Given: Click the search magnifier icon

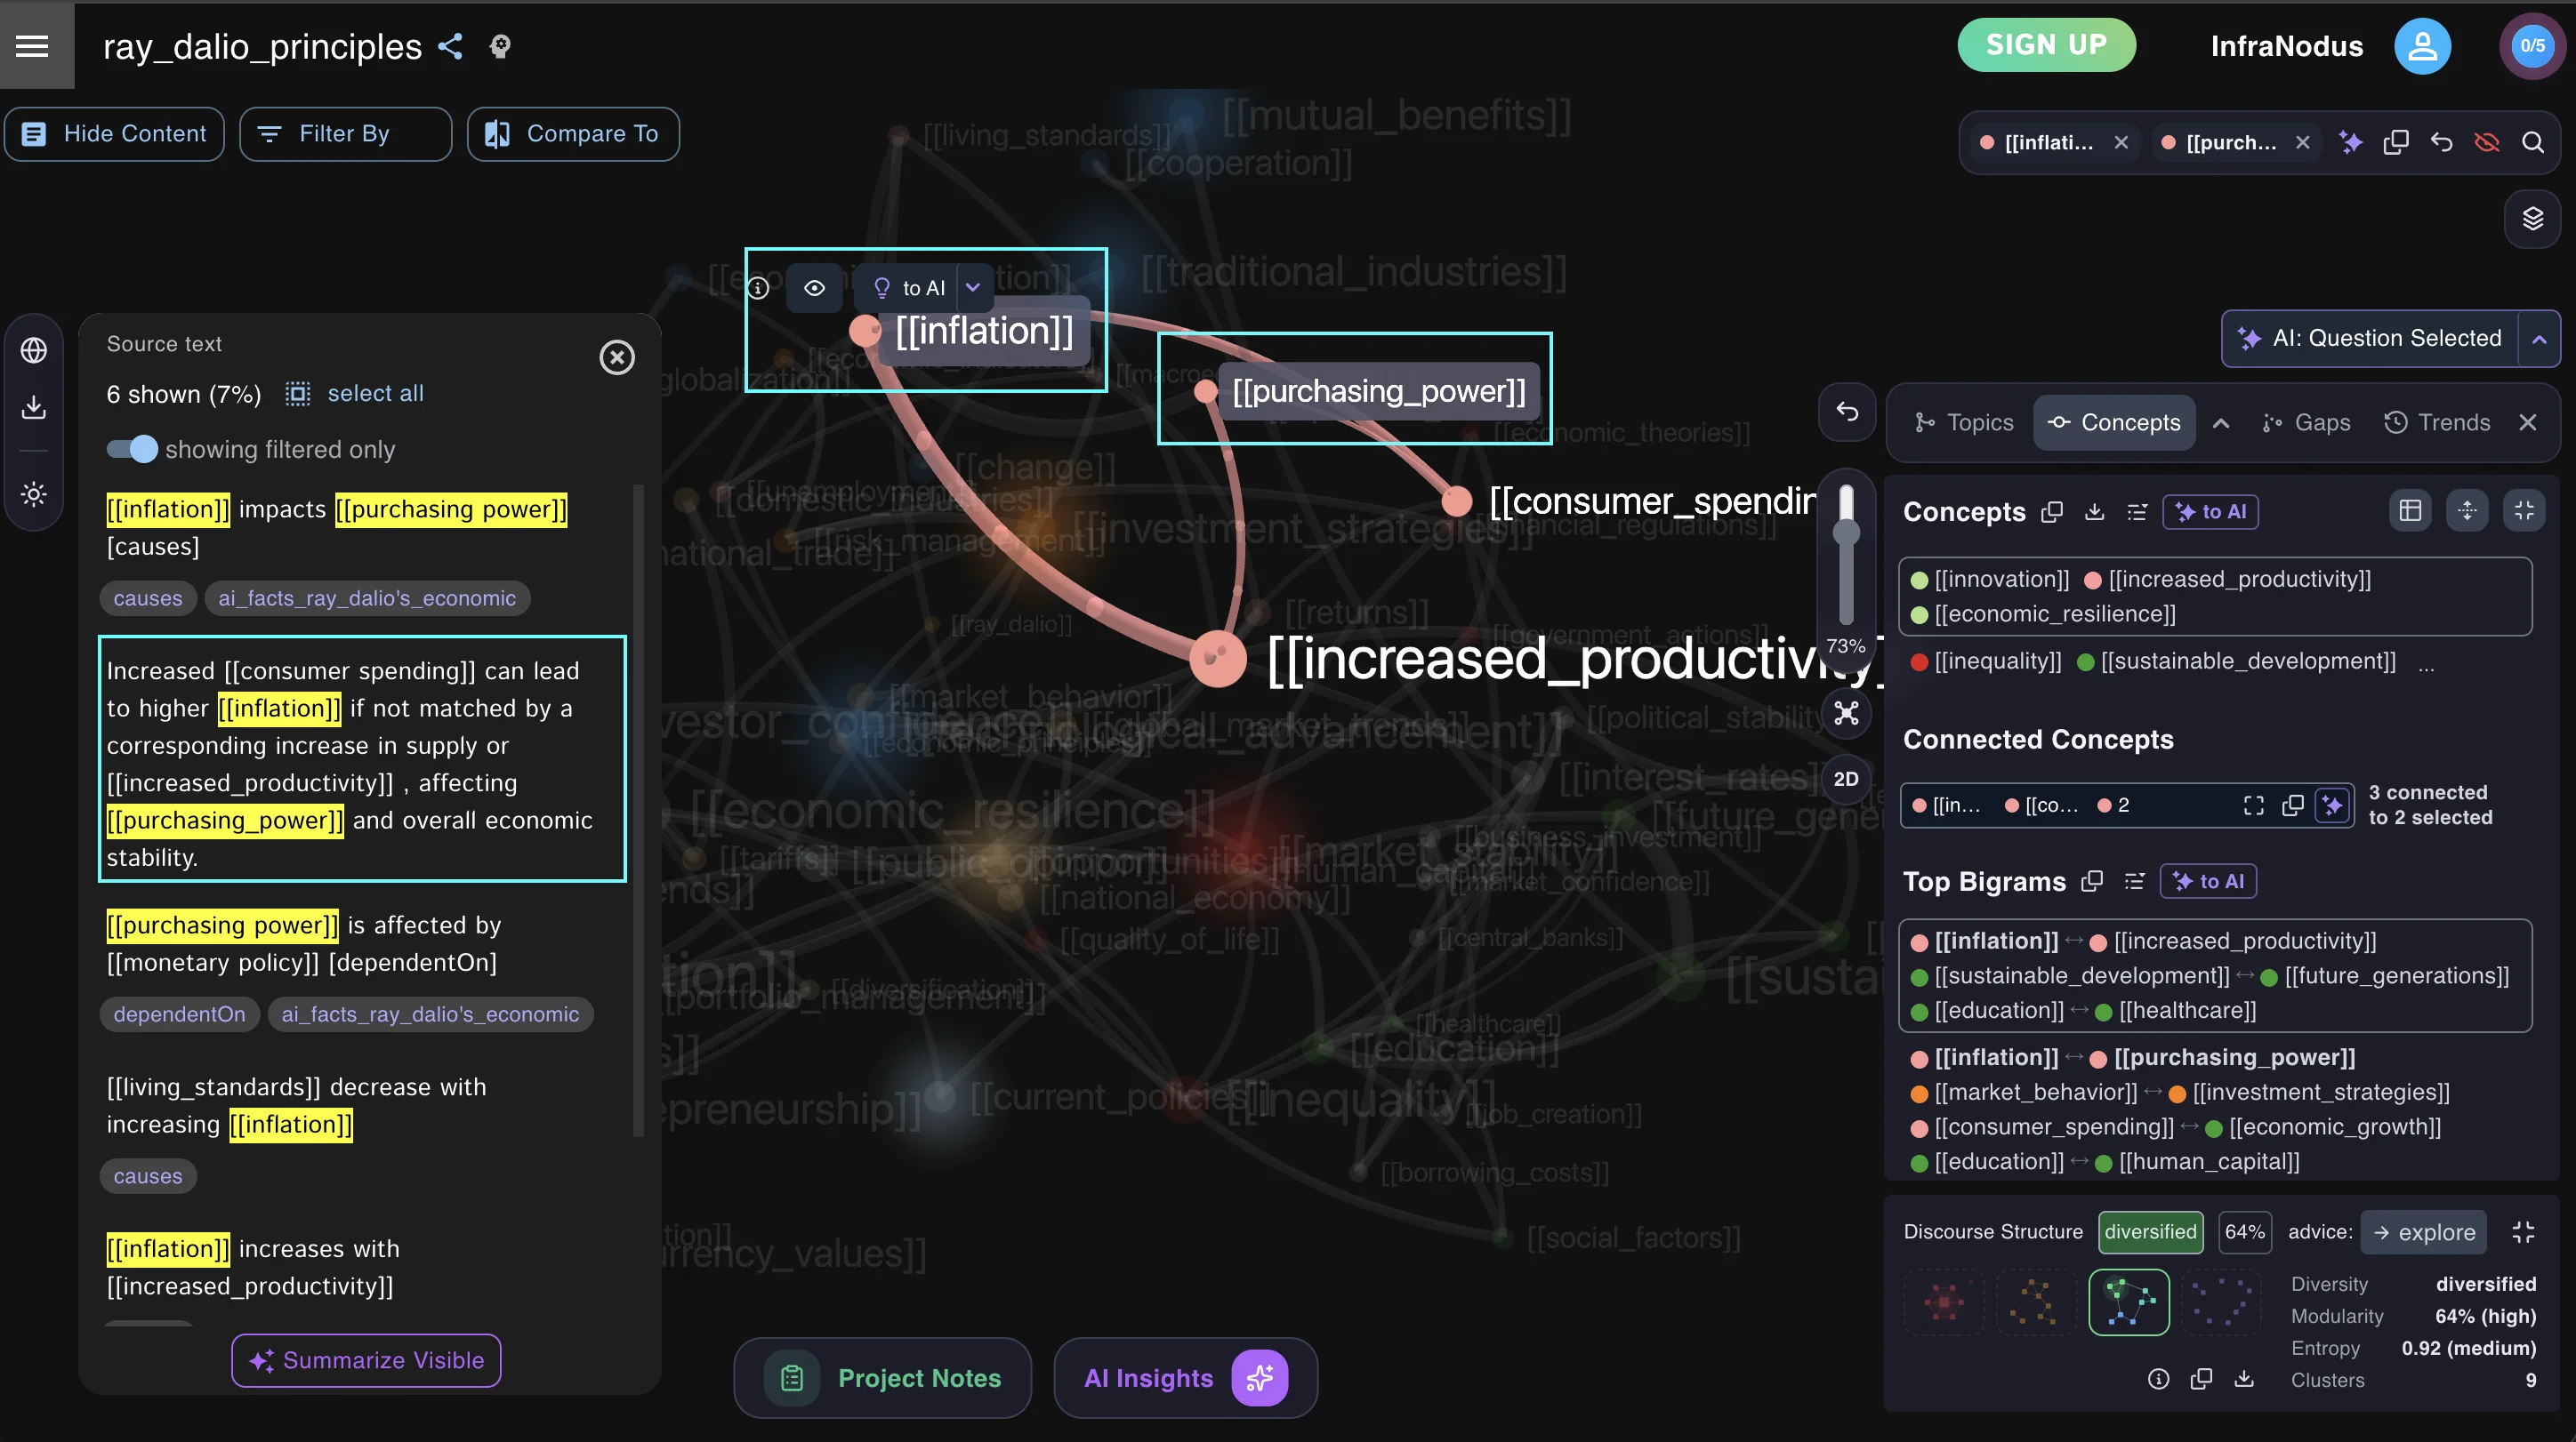Looking at the screenshot, I should [x=2532, y=143].
